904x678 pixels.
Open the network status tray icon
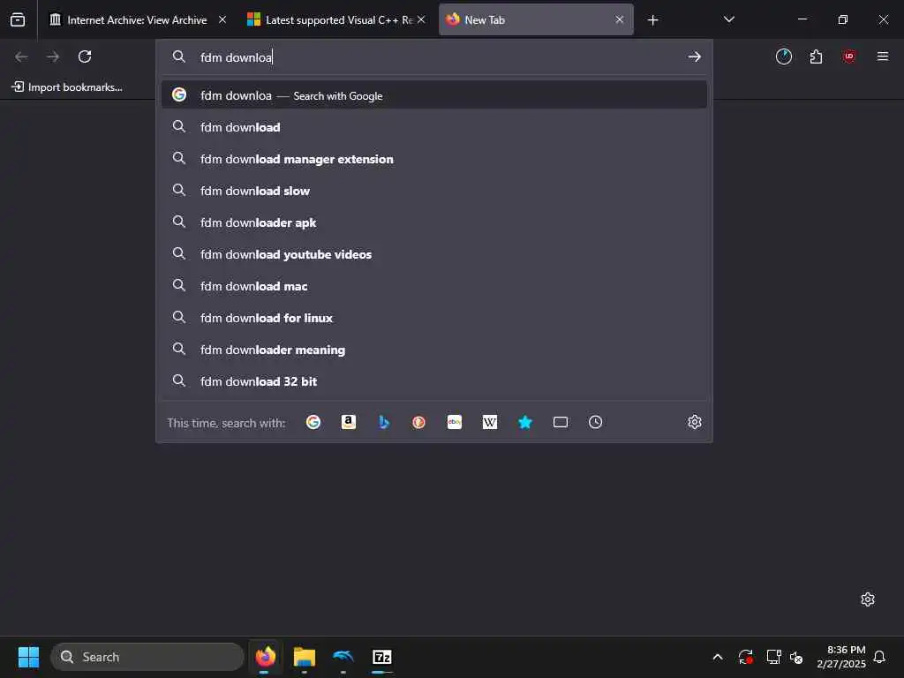click(x=773, y=657)
